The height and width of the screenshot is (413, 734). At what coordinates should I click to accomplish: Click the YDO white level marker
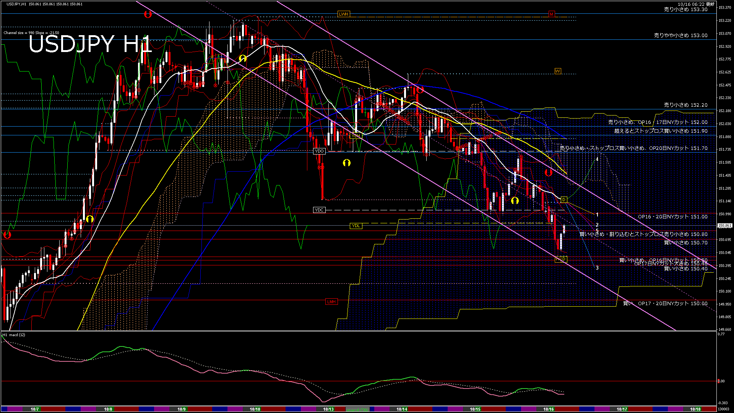tap(319, 151)
